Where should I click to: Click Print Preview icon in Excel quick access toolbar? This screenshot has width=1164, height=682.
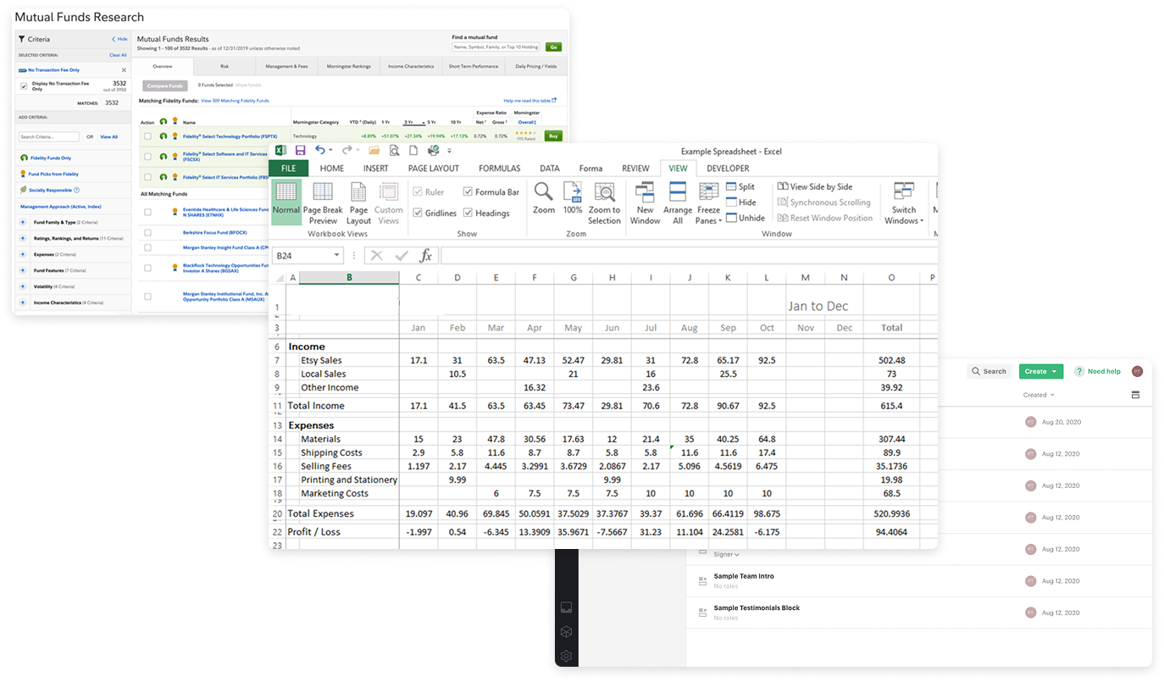pos(394,151)
